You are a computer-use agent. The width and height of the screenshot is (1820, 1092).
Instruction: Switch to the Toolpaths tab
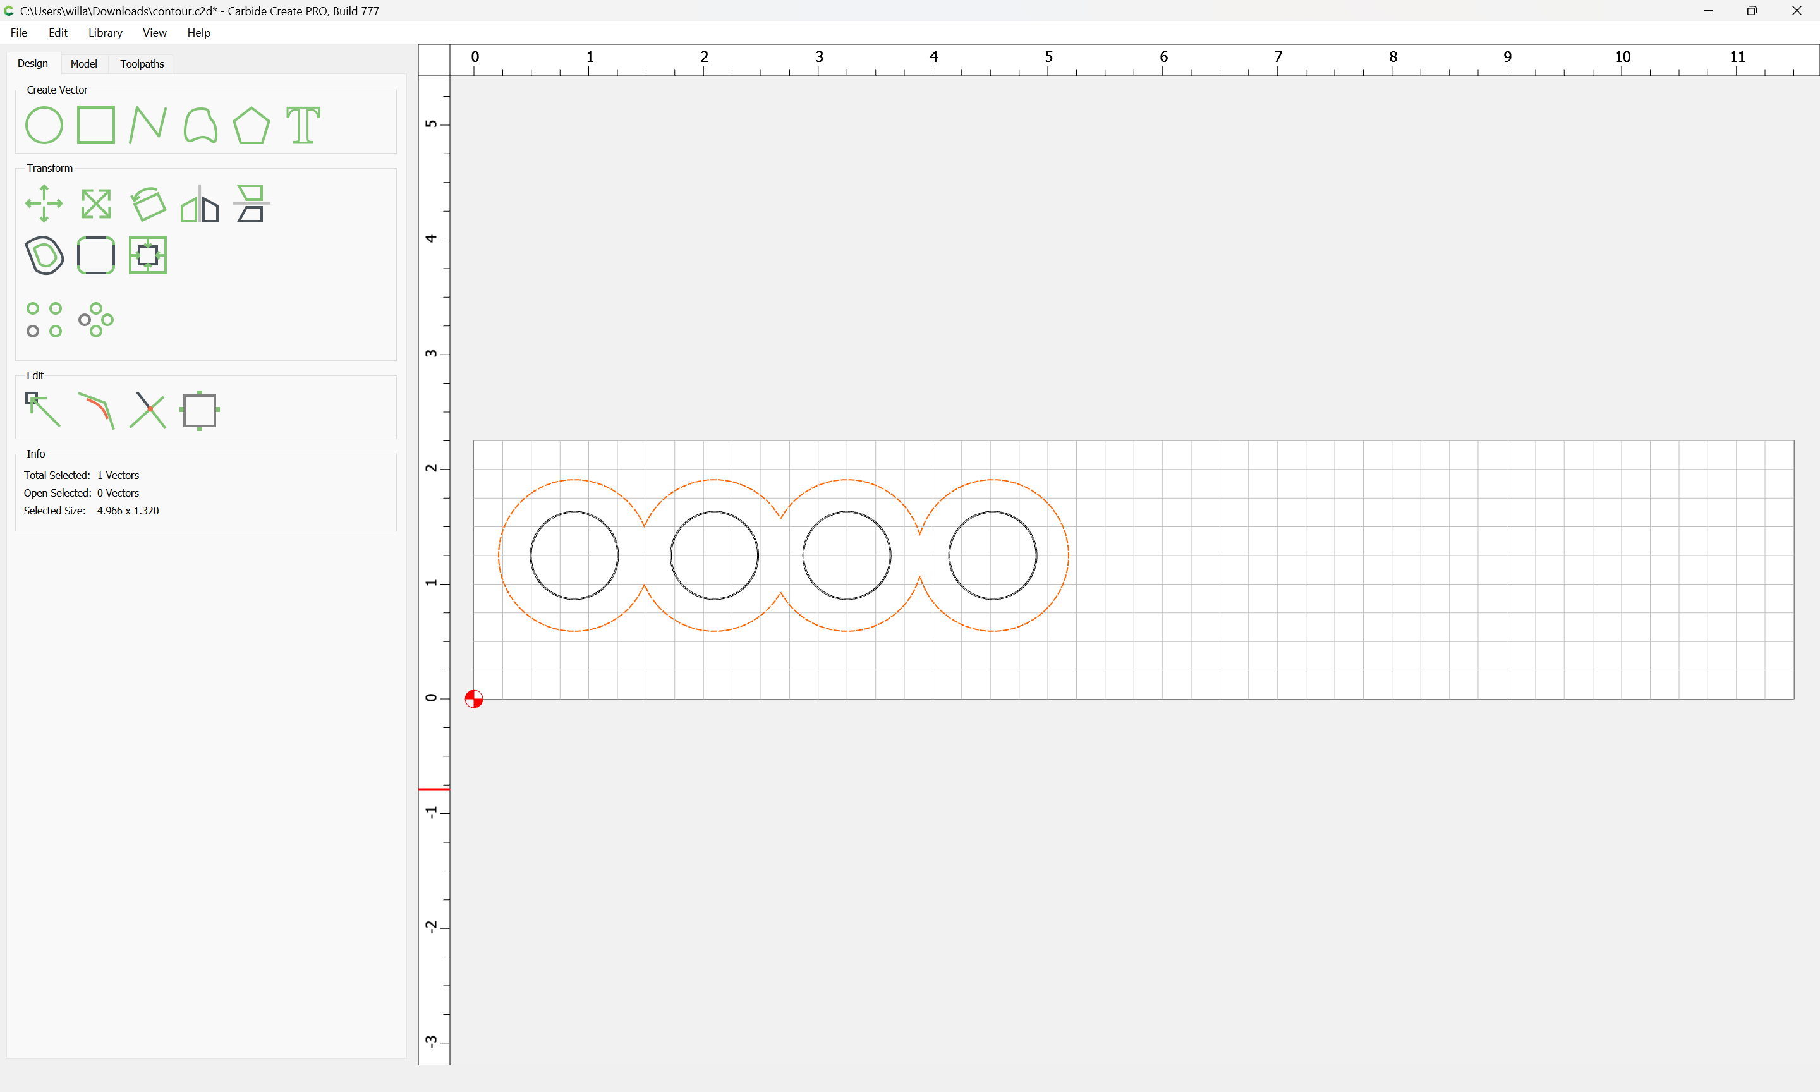[142, 64]
